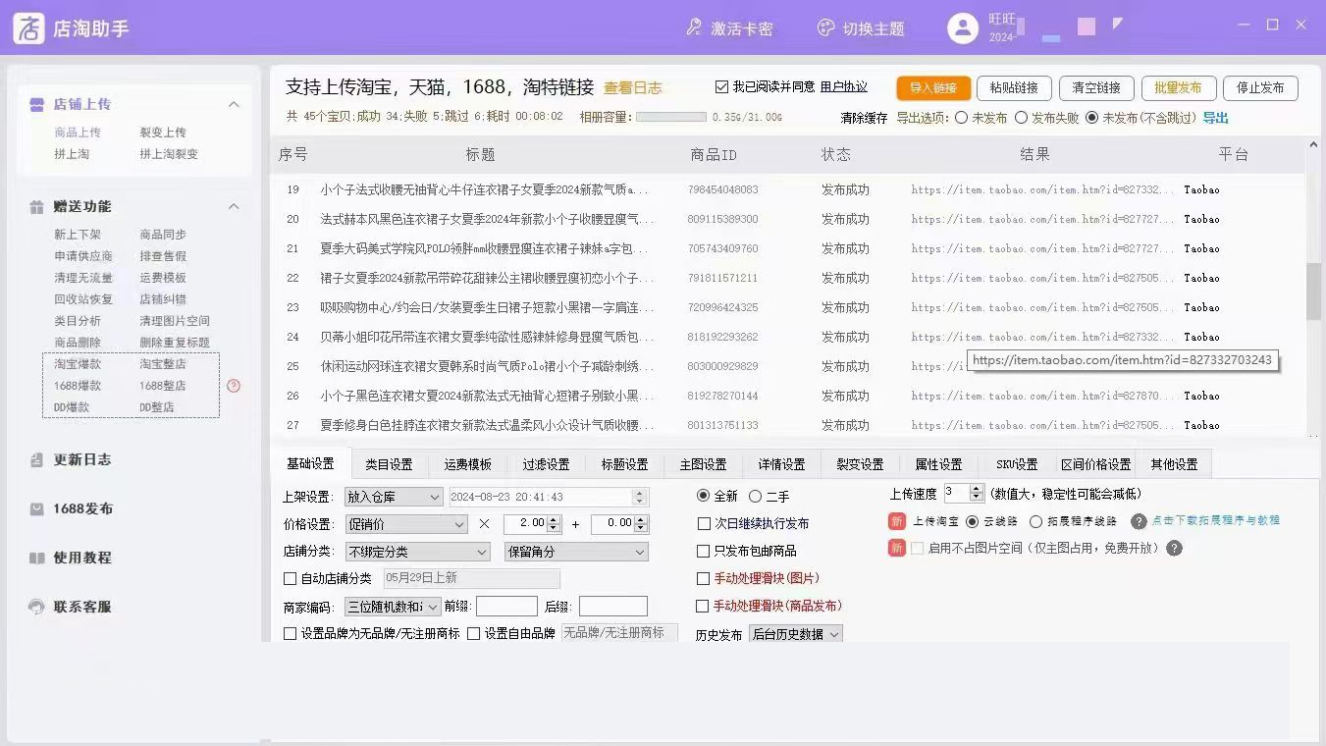
Task: Switch to SKU设置 tab
Action: coord(1017,464)
